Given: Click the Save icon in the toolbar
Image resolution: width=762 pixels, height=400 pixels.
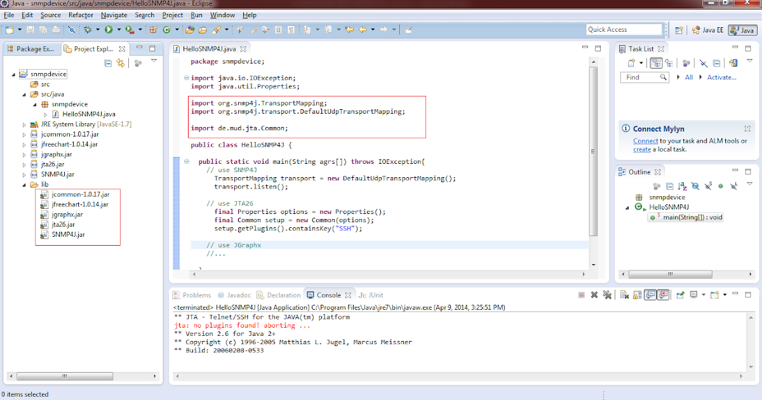Looking at the screenshot, I should [x=30, y=29].
